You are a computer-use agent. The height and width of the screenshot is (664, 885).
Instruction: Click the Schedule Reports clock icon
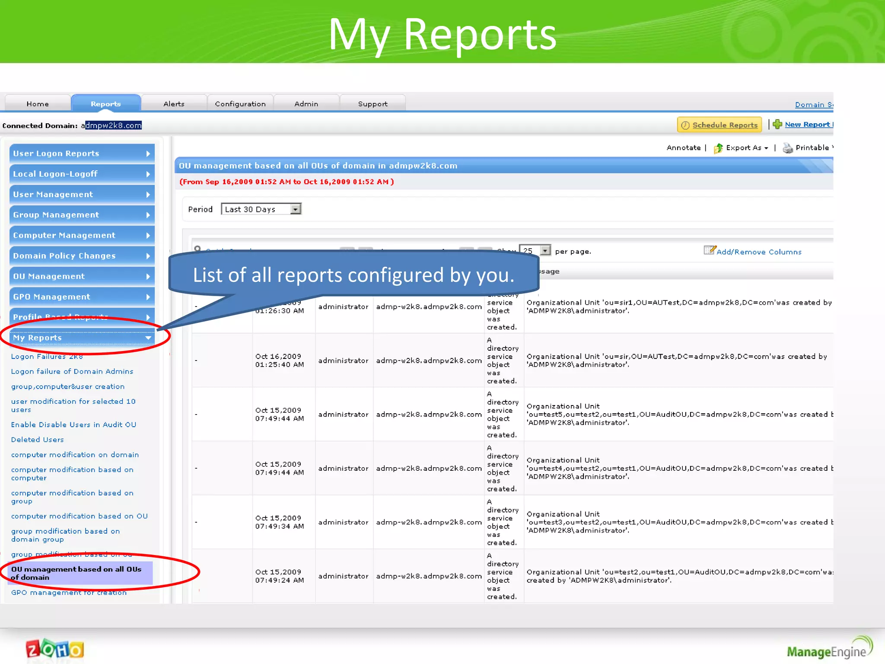tap(685, 125)
